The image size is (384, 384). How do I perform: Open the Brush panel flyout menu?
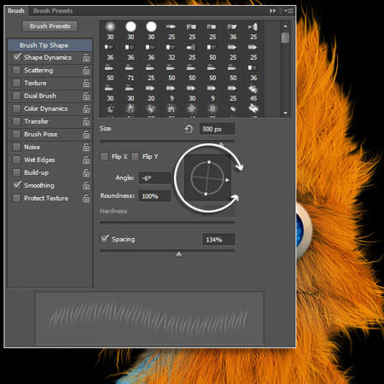288,11
